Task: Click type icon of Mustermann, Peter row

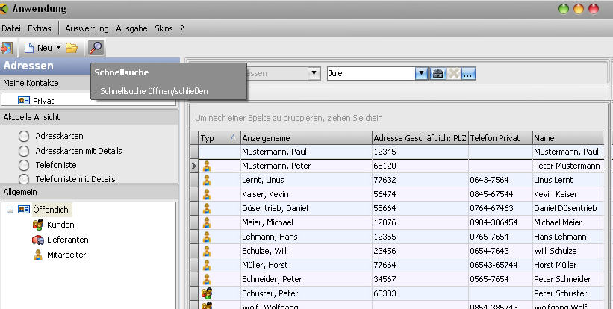Action: coord(206,166)
